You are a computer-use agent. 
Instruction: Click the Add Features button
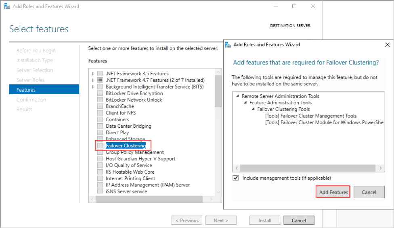pos(333,192)
